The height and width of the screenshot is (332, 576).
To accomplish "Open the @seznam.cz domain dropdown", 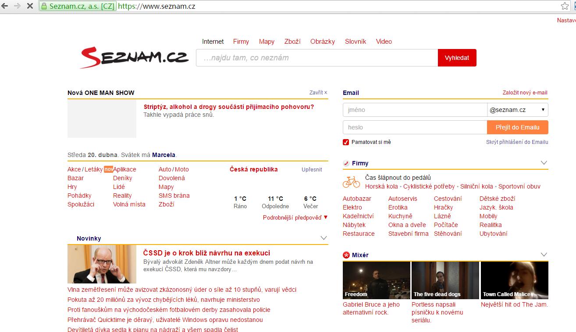I will [x=517, y=110].
